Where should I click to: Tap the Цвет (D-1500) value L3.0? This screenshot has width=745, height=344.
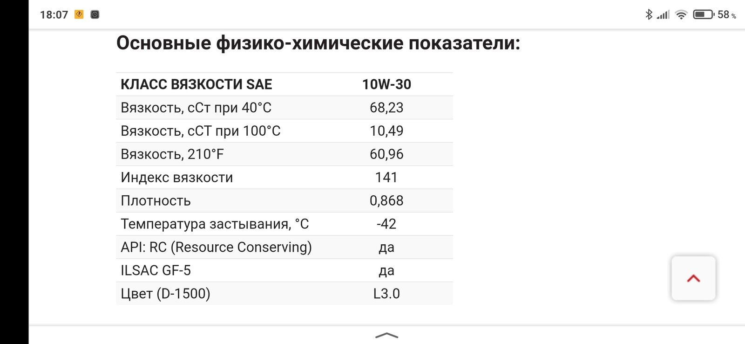pos(386,294)
